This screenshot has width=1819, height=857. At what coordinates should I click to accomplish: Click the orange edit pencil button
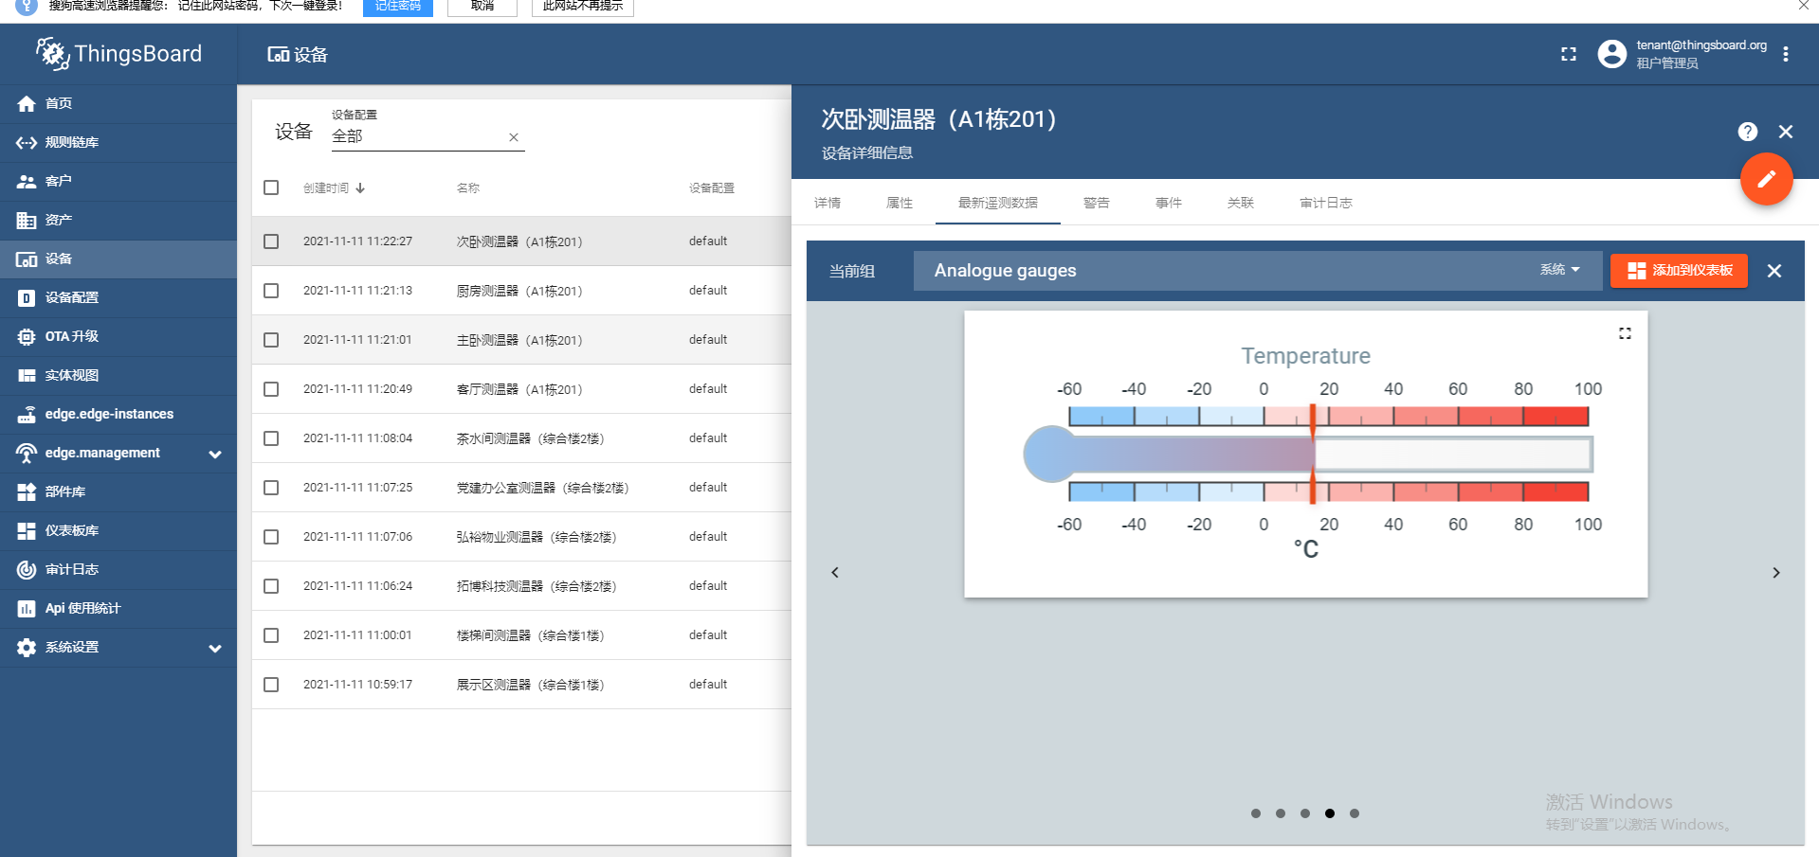click(1767, 179)
